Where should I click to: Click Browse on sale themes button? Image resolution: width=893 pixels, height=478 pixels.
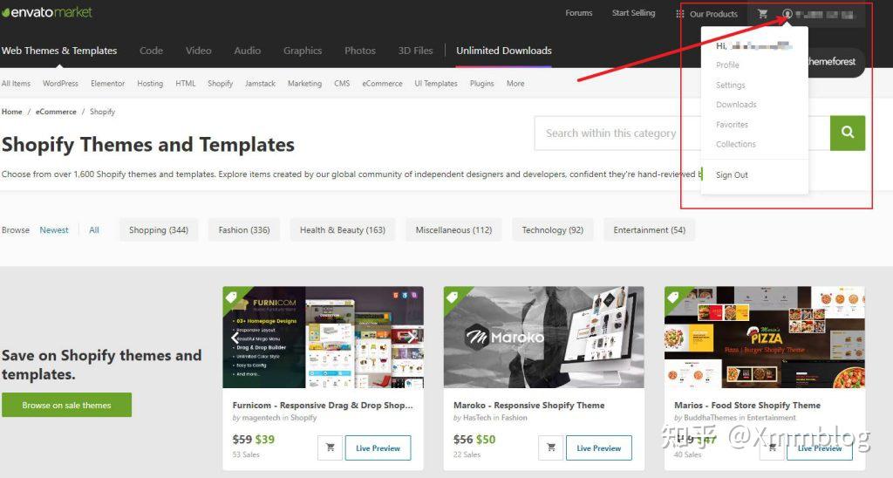[x=66, y=405]
